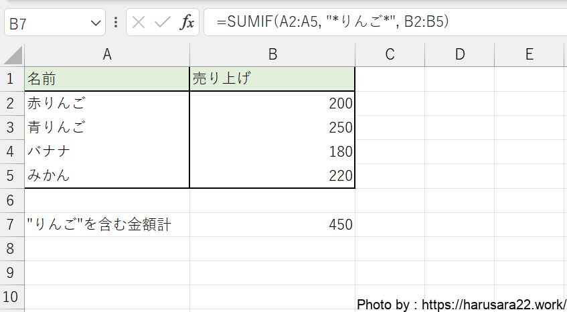Click the Insert Function fx icon
Viewport: 567px width, 312px height.
click(187, 22)
